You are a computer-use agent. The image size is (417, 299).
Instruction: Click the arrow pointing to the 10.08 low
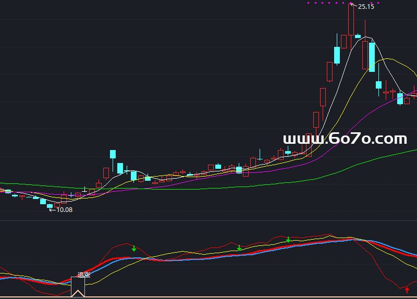pos(52,210)
